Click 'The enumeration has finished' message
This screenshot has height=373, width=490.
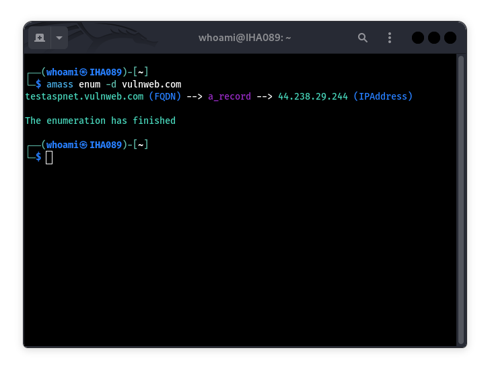coord(100,121)
